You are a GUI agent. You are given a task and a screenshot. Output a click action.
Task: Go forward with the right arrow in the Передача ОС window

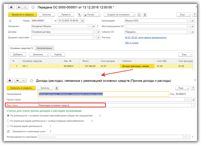point(25,7)
